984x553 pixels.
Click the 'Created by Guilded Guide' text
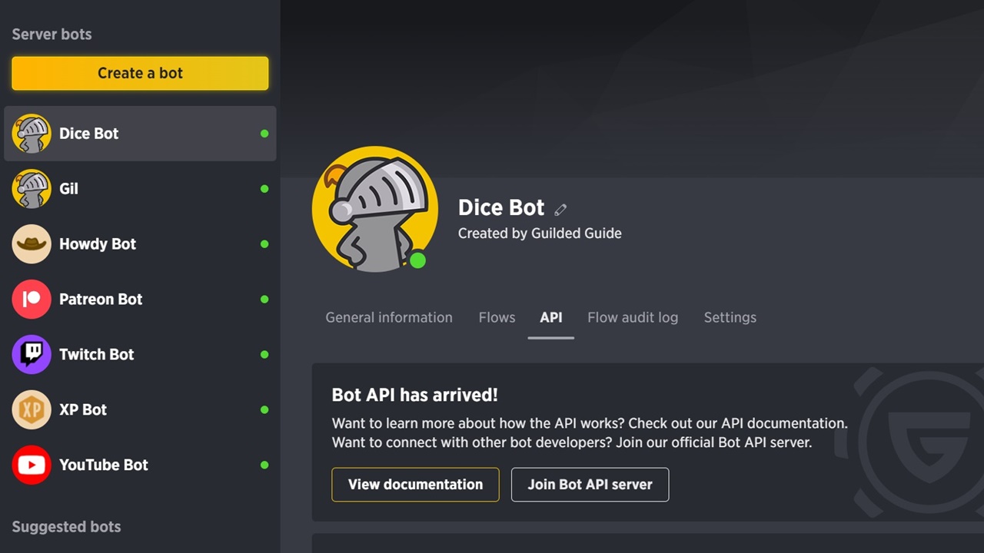540,233
